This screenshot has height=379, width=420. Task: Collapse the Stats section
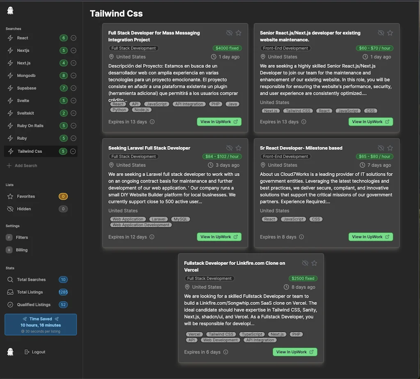11,268
